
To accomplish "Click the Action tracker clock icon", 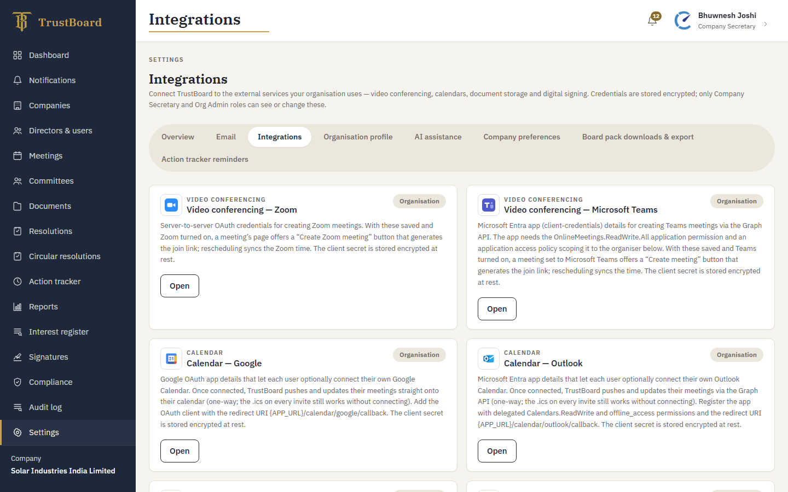I will 18,282.
